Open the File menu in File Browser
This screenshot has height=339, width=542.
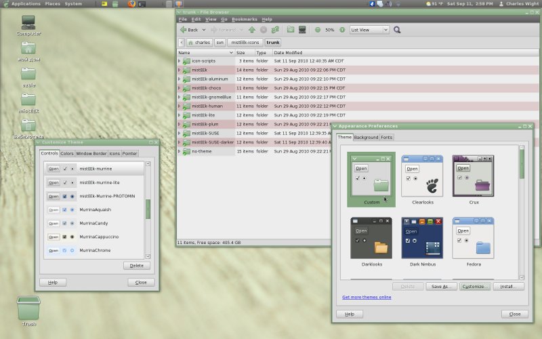pyautogui.click(x=182, y=20)
